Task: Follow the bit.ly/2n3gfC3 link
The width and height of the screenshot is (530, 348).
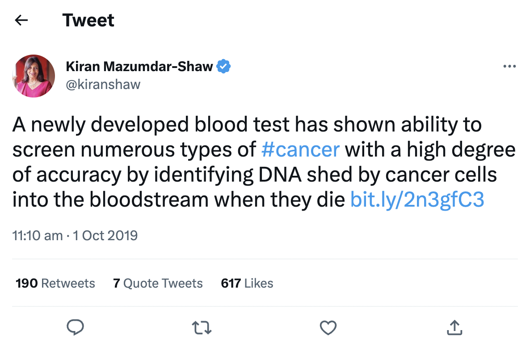Action: coord(417,200)
